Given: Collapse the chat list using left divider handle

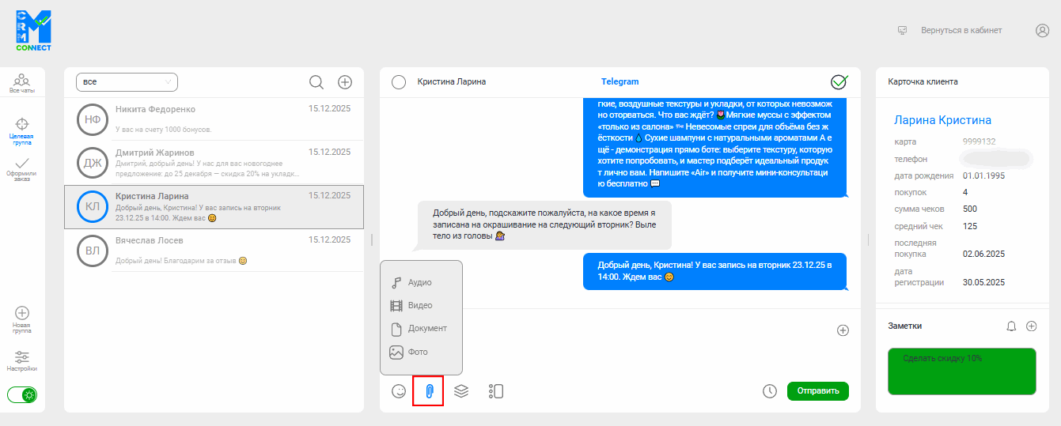Looking at the screenshot, I should point(372,239).
